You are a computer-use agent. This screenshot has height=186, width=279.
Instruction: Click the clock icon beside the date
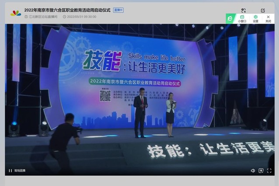[x=65, y=17]
